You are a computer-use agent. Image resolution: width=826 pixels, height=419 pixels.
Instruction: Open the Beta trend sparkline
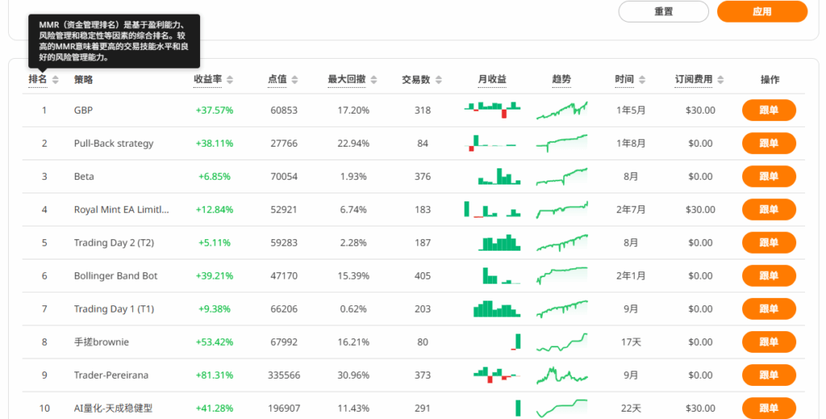pos(561,176)
